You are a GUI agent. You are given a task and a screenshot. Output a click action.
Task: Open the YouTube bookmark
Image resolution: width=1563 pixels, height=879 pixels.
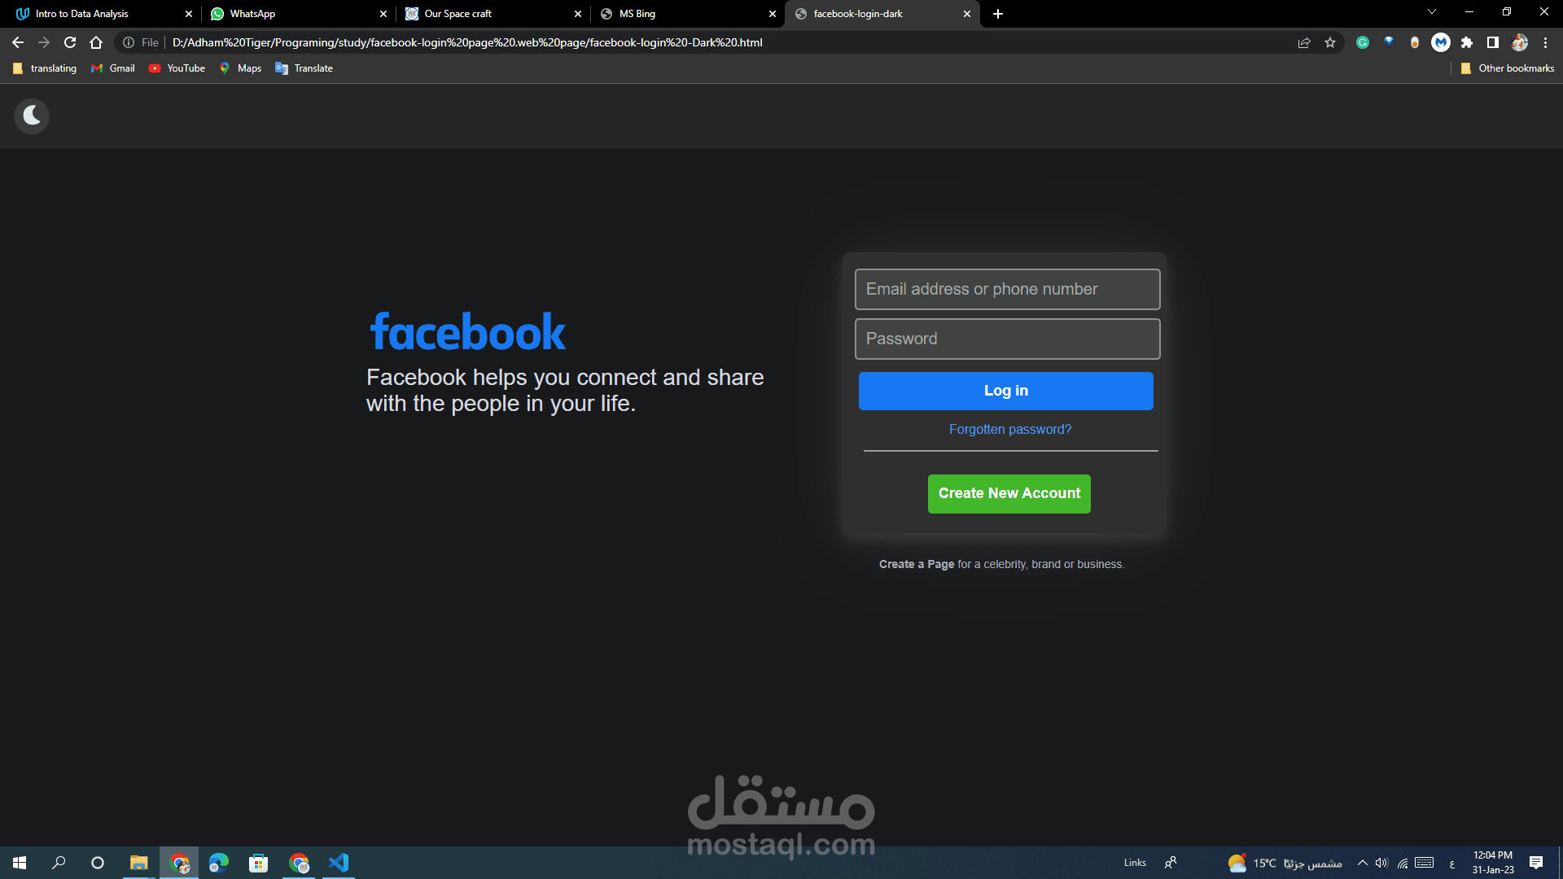point(177,68)
